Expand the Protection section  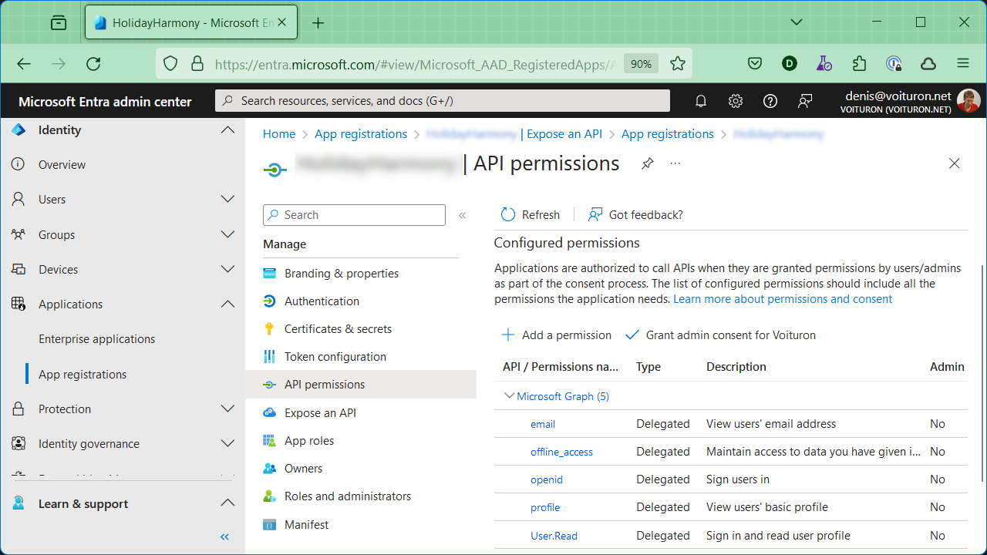point(227,409)
